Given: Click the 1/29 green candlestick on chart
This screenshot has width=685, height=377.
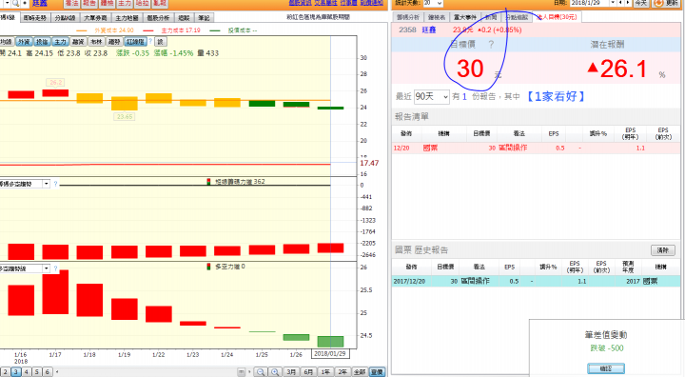Looking at the screenshot, I should click(x=330, y=108).
